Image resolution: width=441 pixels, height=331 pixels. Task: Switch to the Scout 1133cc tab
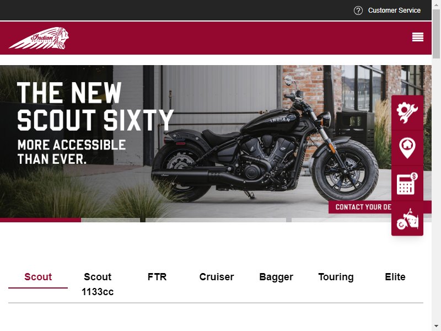point(98,284)
